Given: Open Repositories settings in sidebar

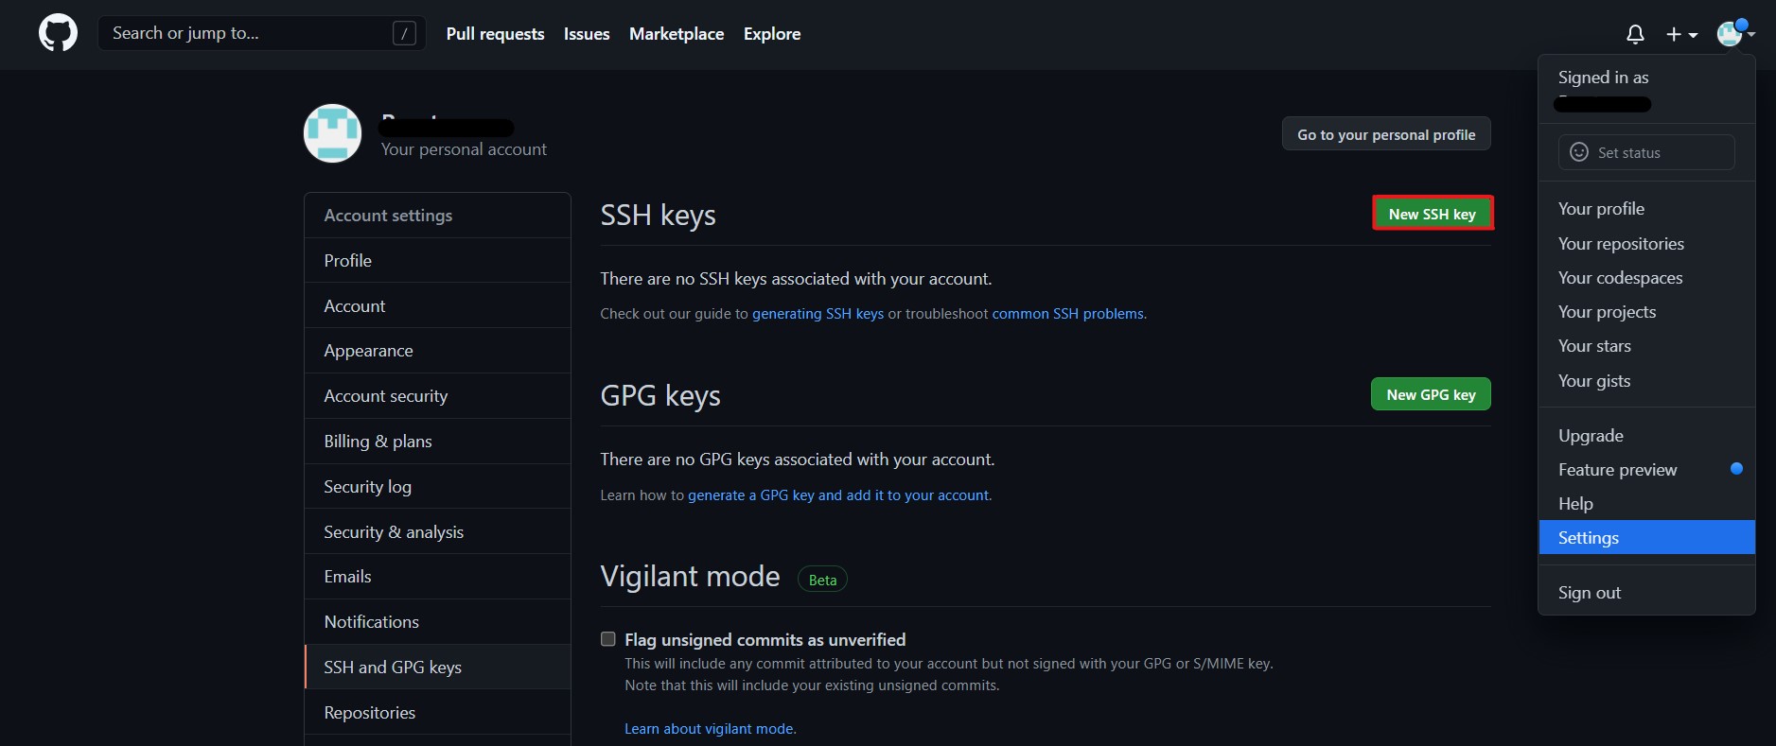Looking at the screenshot, I should click(x=437, y=713).
